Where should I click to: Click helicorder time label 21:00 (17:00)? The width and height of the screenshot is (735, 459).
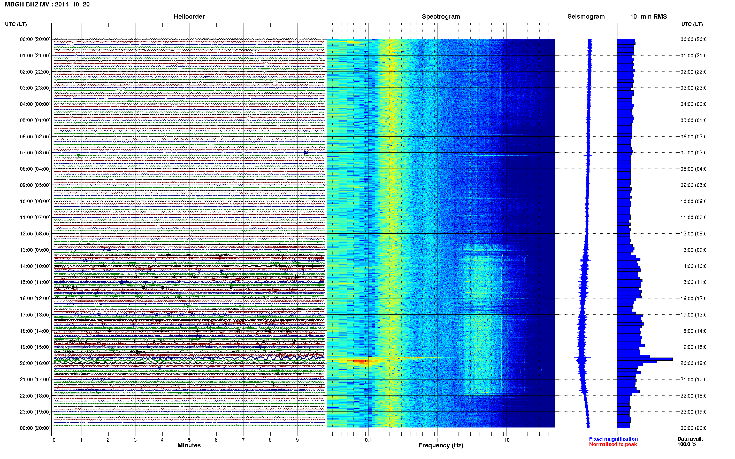click(35, 380)
